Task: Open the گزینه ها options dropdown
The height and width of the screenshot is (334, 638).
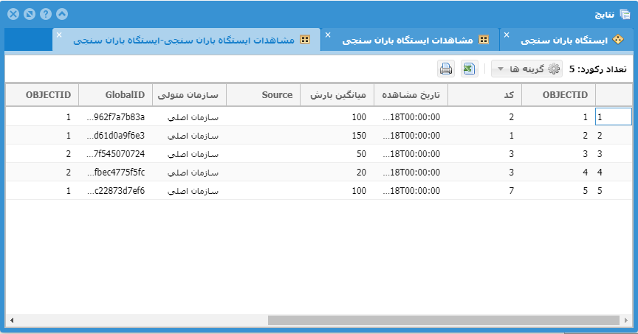Action: pos(527,69)
